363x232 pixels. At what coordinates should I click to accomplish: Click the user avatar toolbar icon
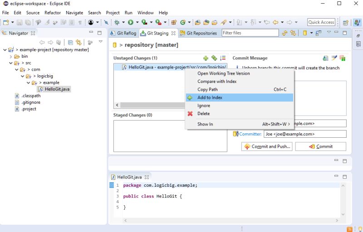coord(91,22)
